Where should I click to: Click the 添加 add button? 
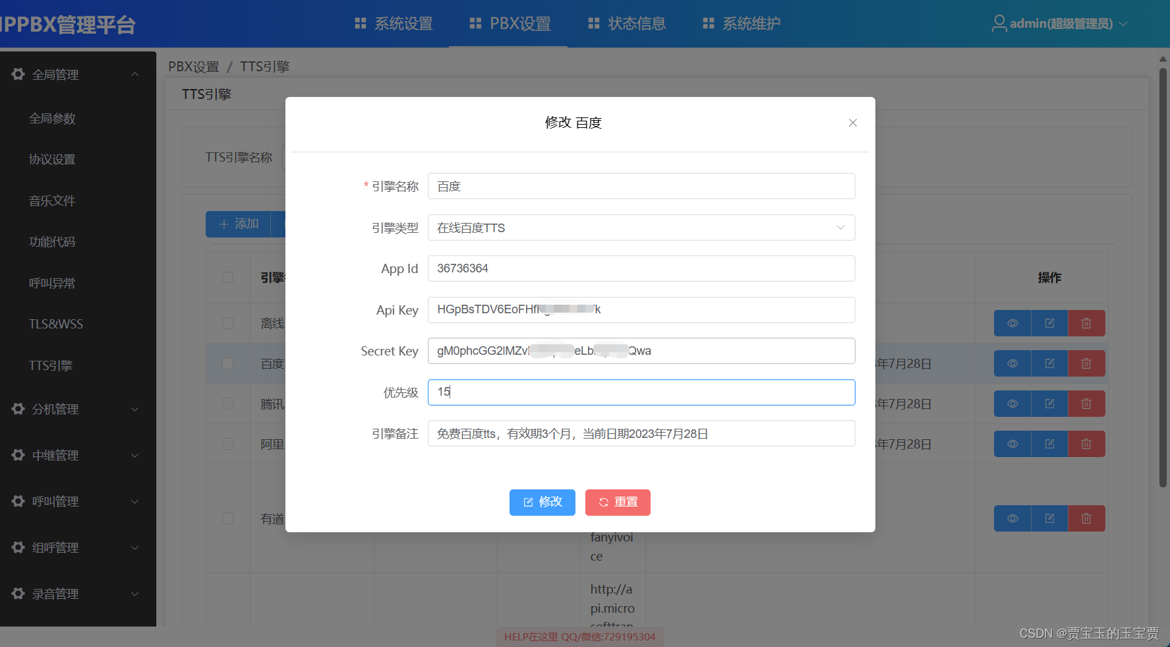(238, 224)
